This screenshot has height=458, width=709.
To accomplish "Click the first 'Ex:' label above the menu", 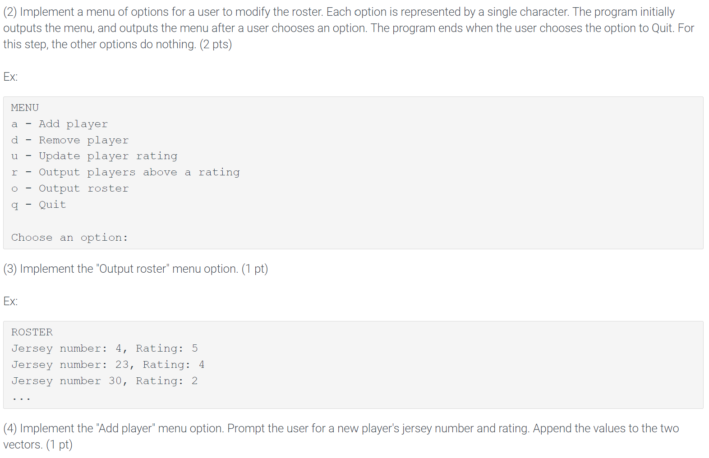I will (10, 77).
